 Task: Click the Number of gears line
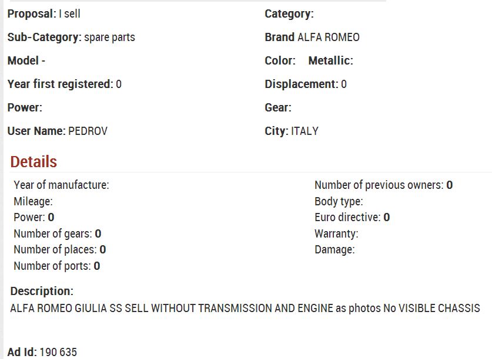tap(58, 233)
